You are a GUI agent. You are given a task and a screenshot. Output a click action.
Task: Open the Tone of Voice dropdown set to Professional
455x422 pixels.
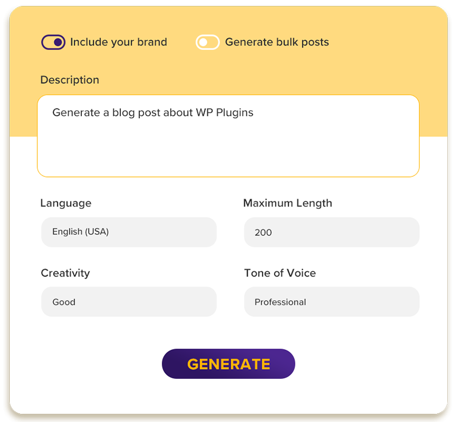click(x=331, y=302)
